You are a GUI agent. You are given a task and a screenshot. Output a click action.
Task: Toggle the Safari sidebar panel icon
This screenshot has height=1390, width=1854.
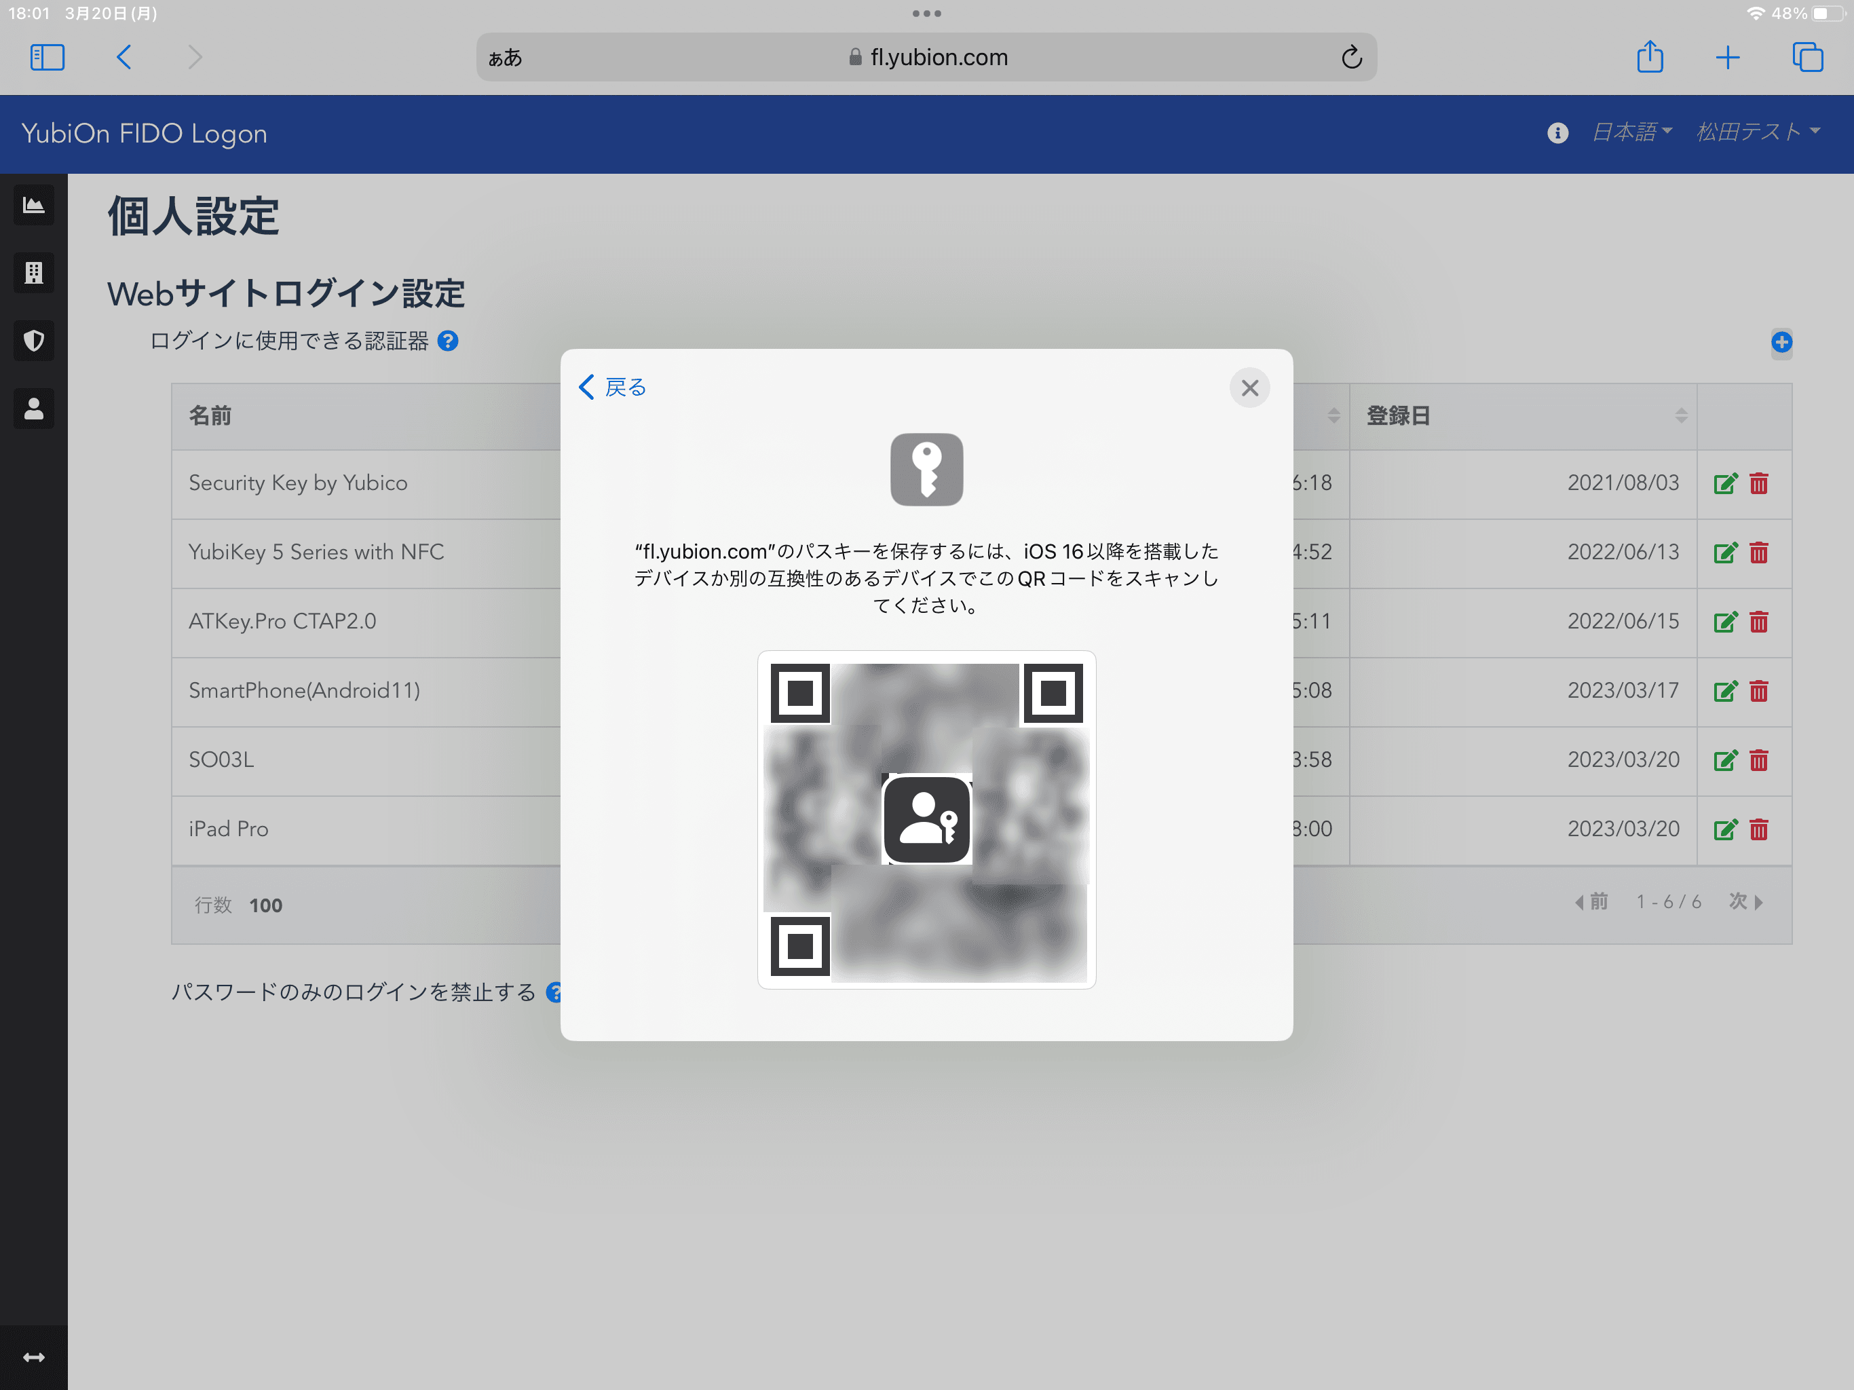(47, 58)
